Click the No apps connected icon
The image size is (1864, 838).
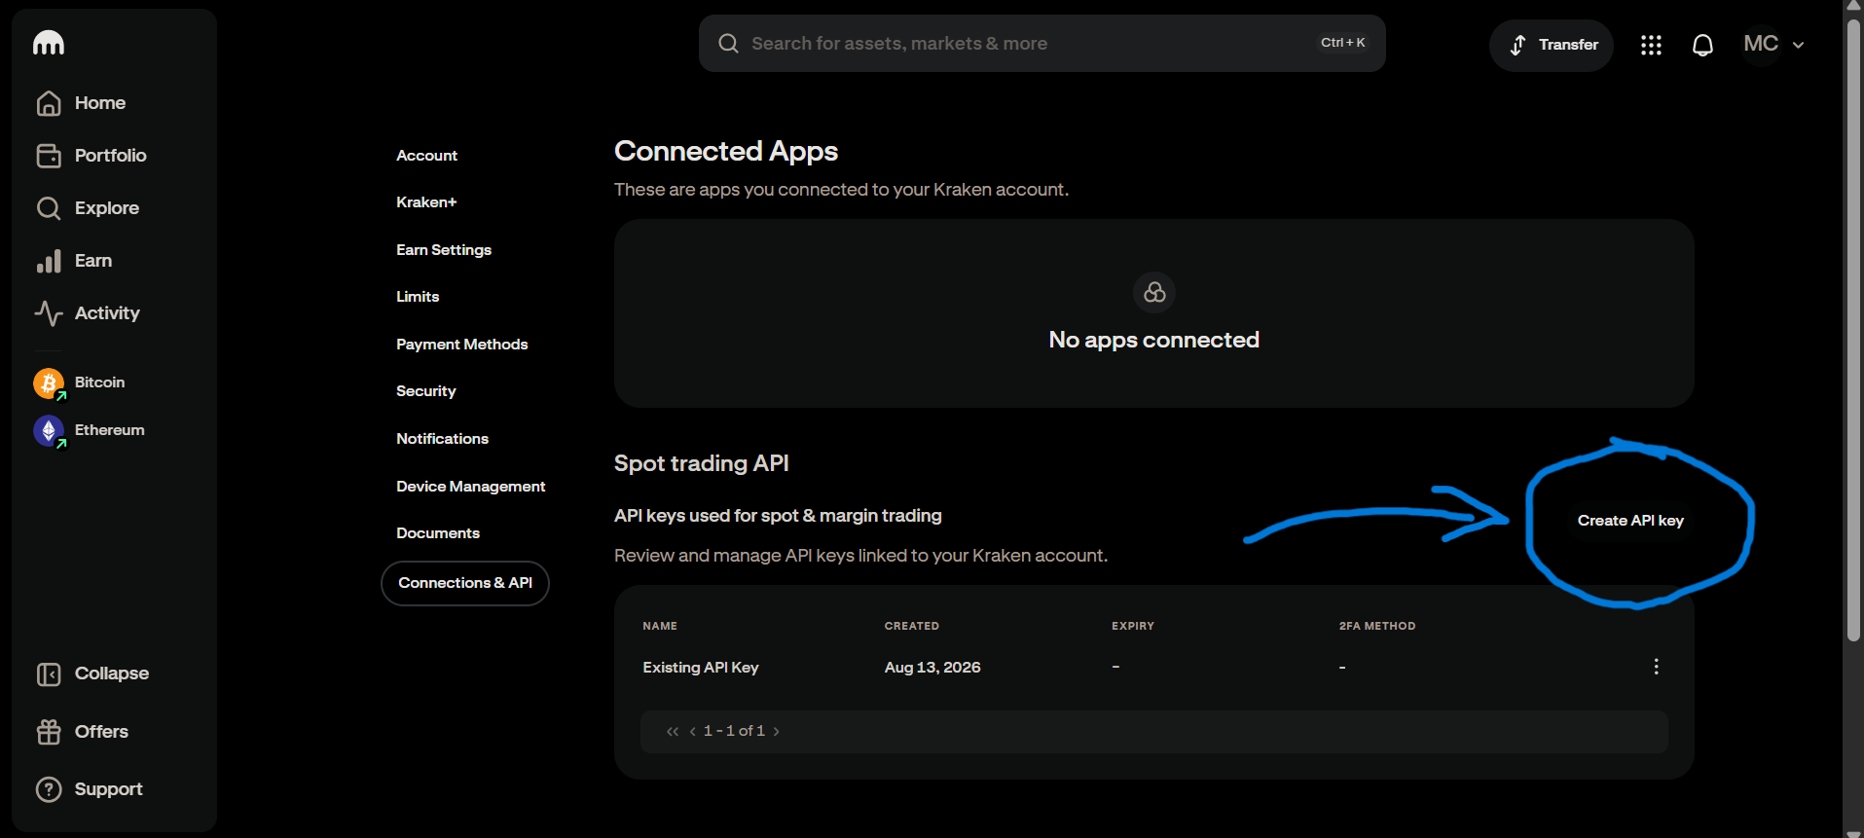pos(1154,292)
